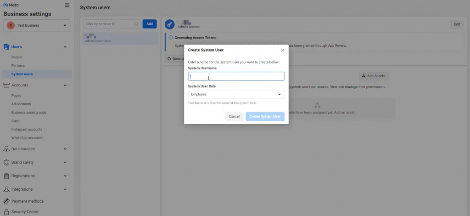Screen dimensions: 470x216
Task: Select System users menu item
Action: point(37,74)
